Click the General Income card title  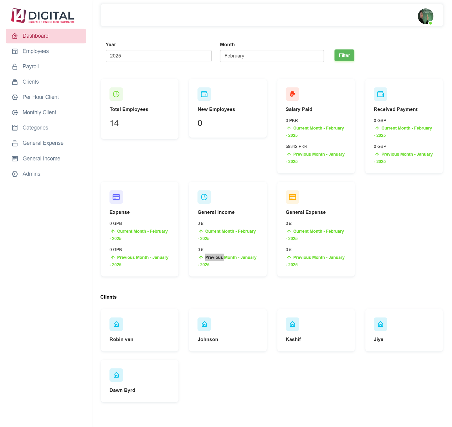(x=216, y=212)
